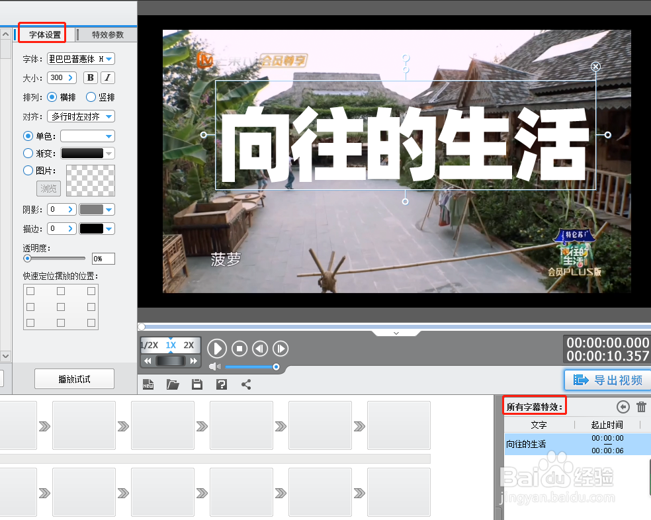This screenshot has width=651, height=520.
Task: Open the help question mark icon
Action: [222, 384]
